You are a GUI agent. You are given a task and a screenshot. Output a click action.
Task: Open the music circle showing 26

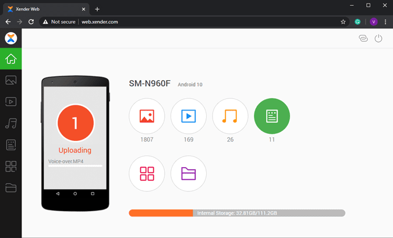(230, 116)
